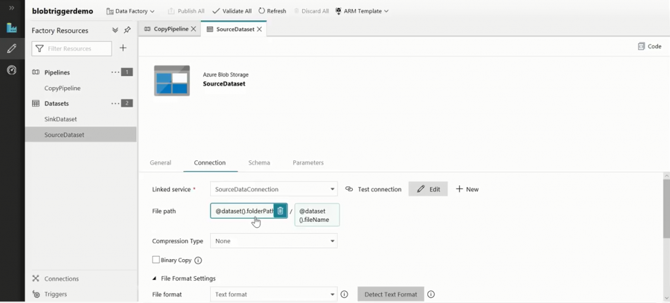
Task: Click the Edit linked service button
Action: 428,189
